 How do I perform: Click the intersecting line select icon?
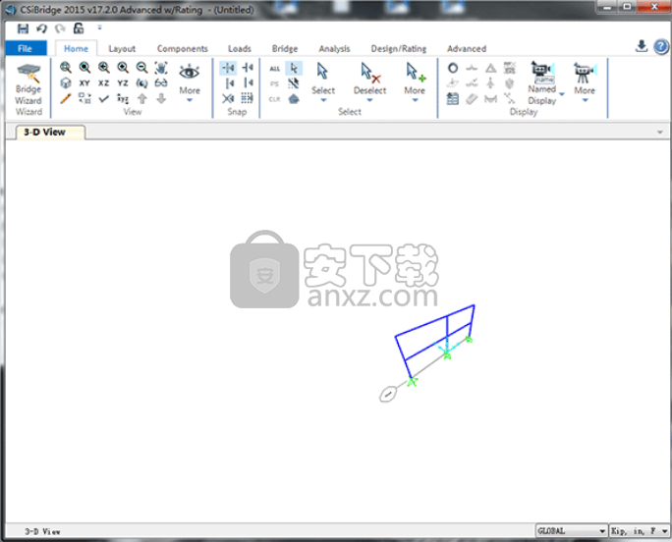coord(294,83)
